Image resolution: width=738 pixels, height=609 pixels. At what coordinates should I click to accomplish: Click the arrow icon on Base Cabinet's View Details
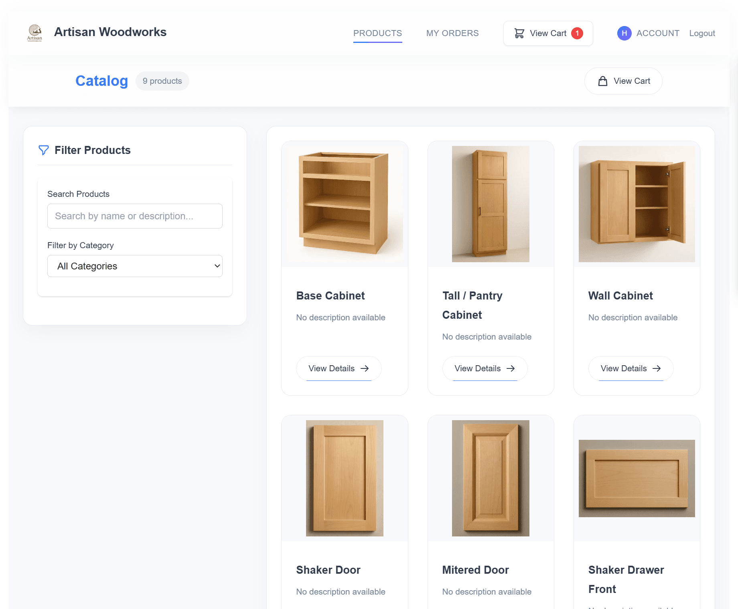point(365,368)
